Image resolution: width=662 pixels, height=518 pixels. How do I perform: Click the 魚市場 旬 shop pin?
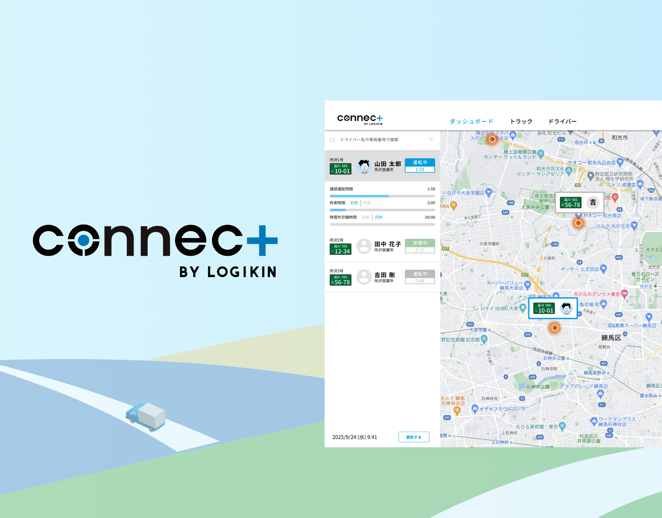[603, 304]
